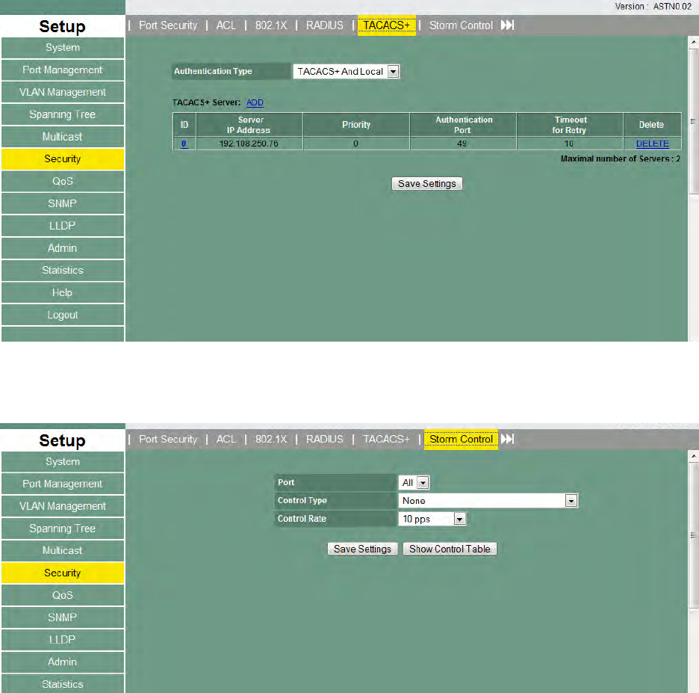Open Authentication Type dropdown
The height and width of the screenshot is (693, 699).
(x=346, y=72)
